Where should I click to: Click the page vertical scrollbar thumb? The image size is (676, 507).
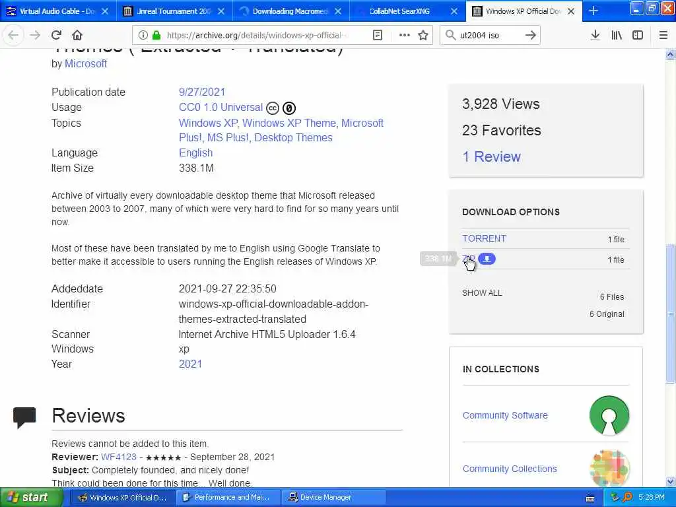(x=670, y=314)
